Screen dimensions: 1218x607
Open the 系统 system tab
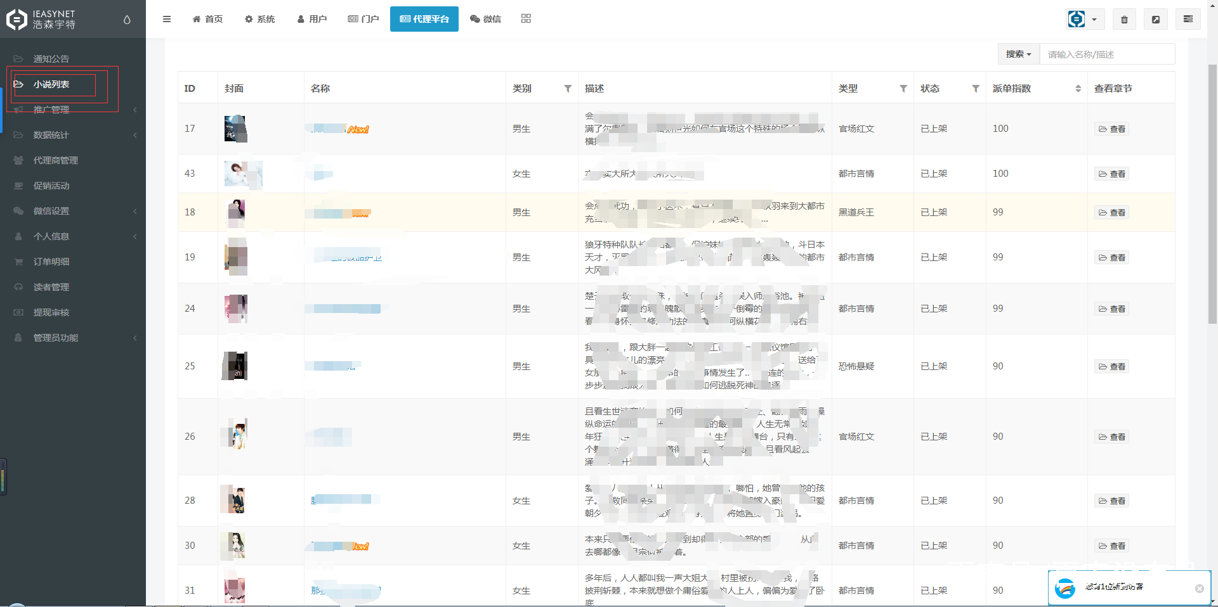pyautogui.click(x=259, y=19)
